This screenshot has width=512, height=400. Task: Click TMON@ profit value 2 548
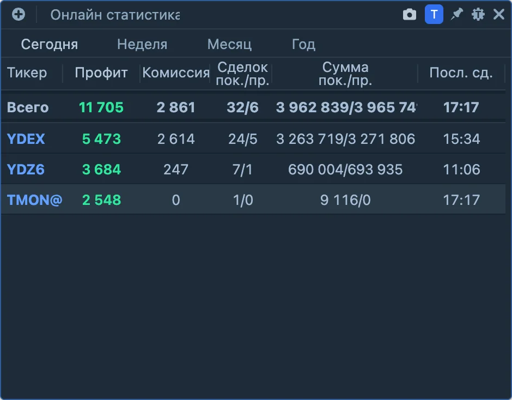(x=101, y=200)
